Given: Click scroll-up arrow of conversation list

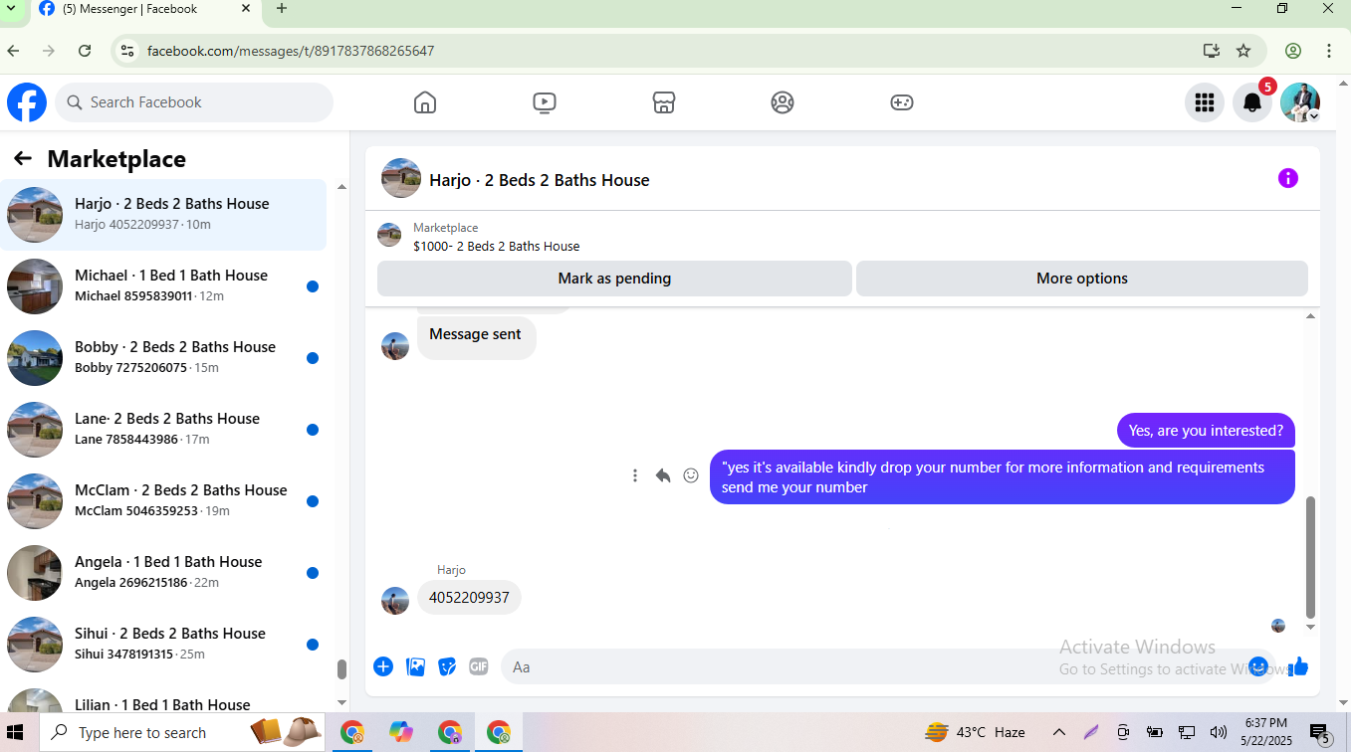Looking at the screenshot, I should pyautogui.click(x=341, y=187).
